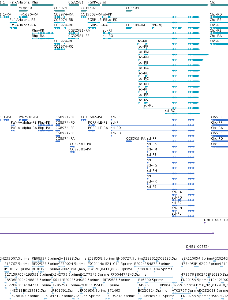This screenshot has height=300, width=228.
Task: Open the DME1-005E10 feature
Action: (x=216, y=220)
